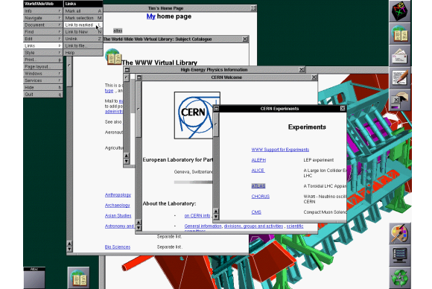Click the minimized WorldWideWeb icon at bottom left

(x=78, y=277)
